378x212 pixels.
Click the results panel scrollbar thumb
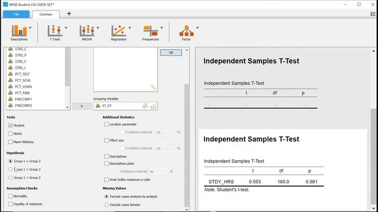coord(373,156)
